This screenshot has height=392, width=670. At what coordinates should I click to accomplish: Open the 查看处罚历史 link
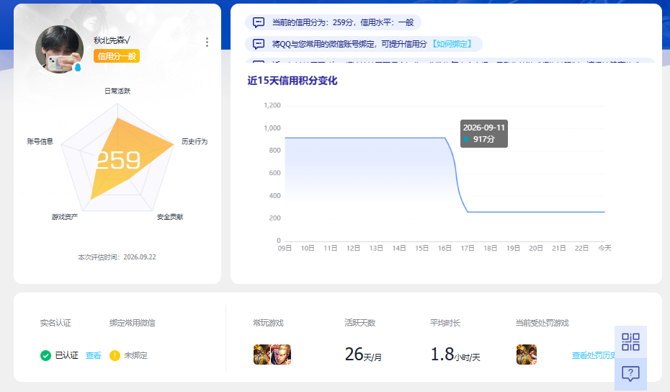[x=594, y=356]
